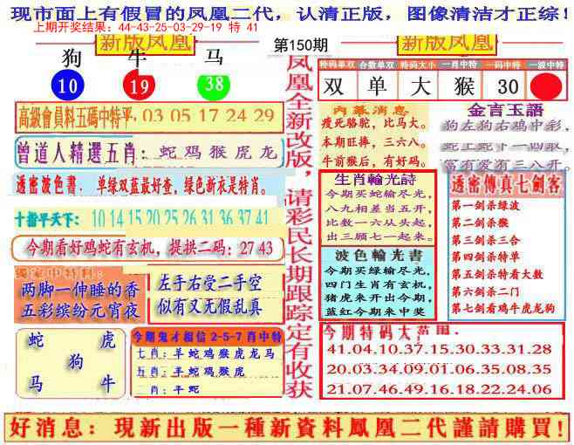Click the 曾道人精選五肖 line
The height and width of the screenshot is (445, 574).
point(149,153)
